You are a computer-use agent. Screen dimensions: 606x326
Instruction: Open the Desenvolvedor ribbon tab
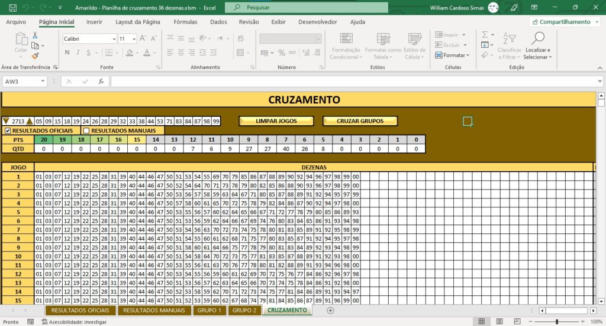click(x=318, y=22)
